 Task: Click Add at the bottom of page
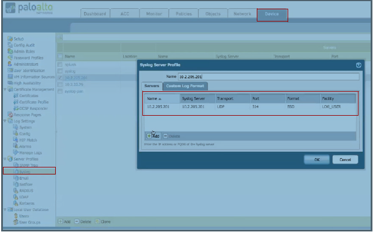(x=64, y=222)
